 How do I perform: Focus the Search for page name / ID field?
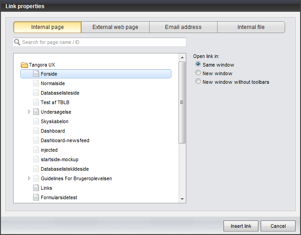click(x=99, y=42)
